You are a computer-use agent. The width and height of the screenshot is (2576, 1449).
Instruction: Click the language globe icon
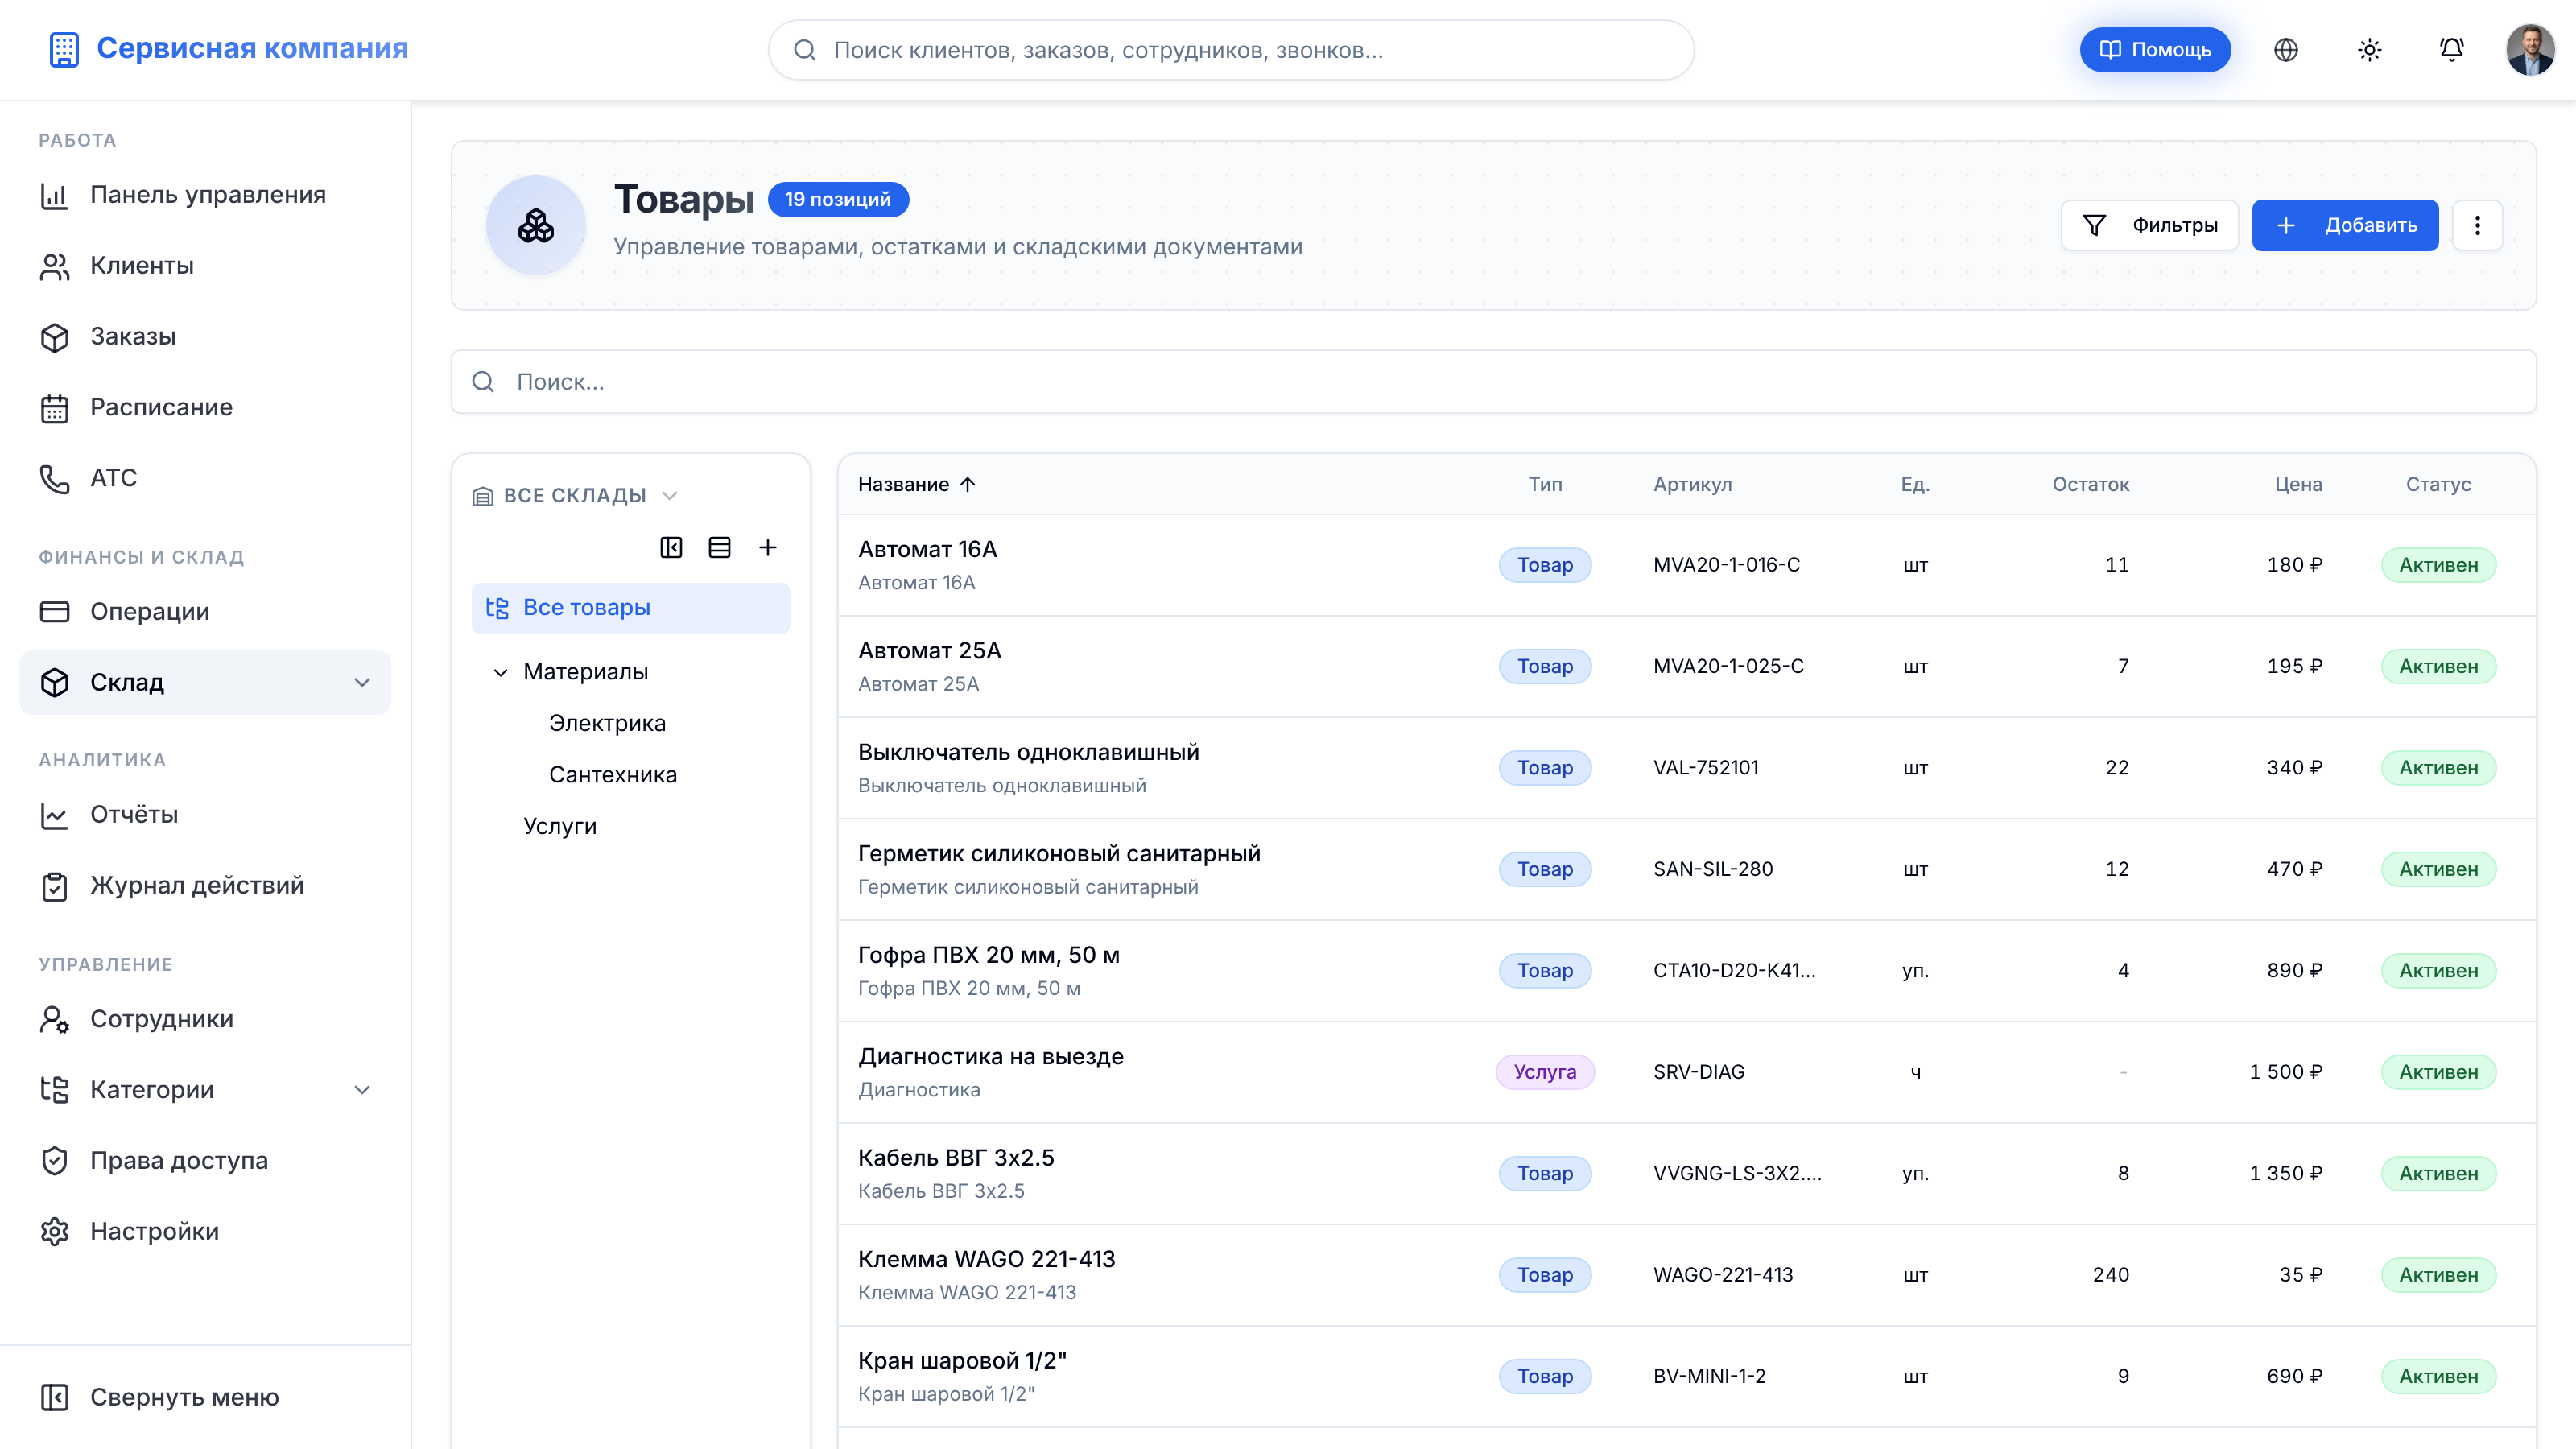[x=2286, y=50]
